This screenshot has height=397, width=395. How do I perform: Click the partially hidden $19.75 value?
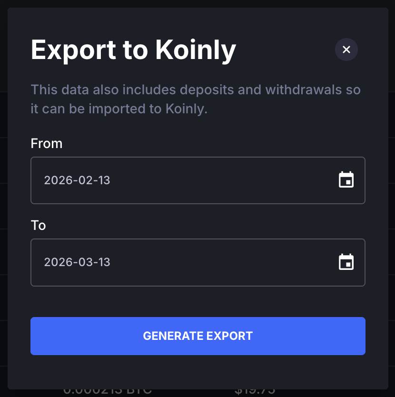point(255,391)
